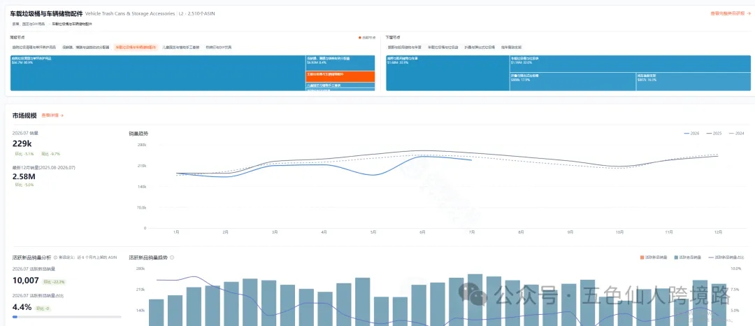Open the orange link at top right
Screen dimensions: 755x326
pos(731,13)
